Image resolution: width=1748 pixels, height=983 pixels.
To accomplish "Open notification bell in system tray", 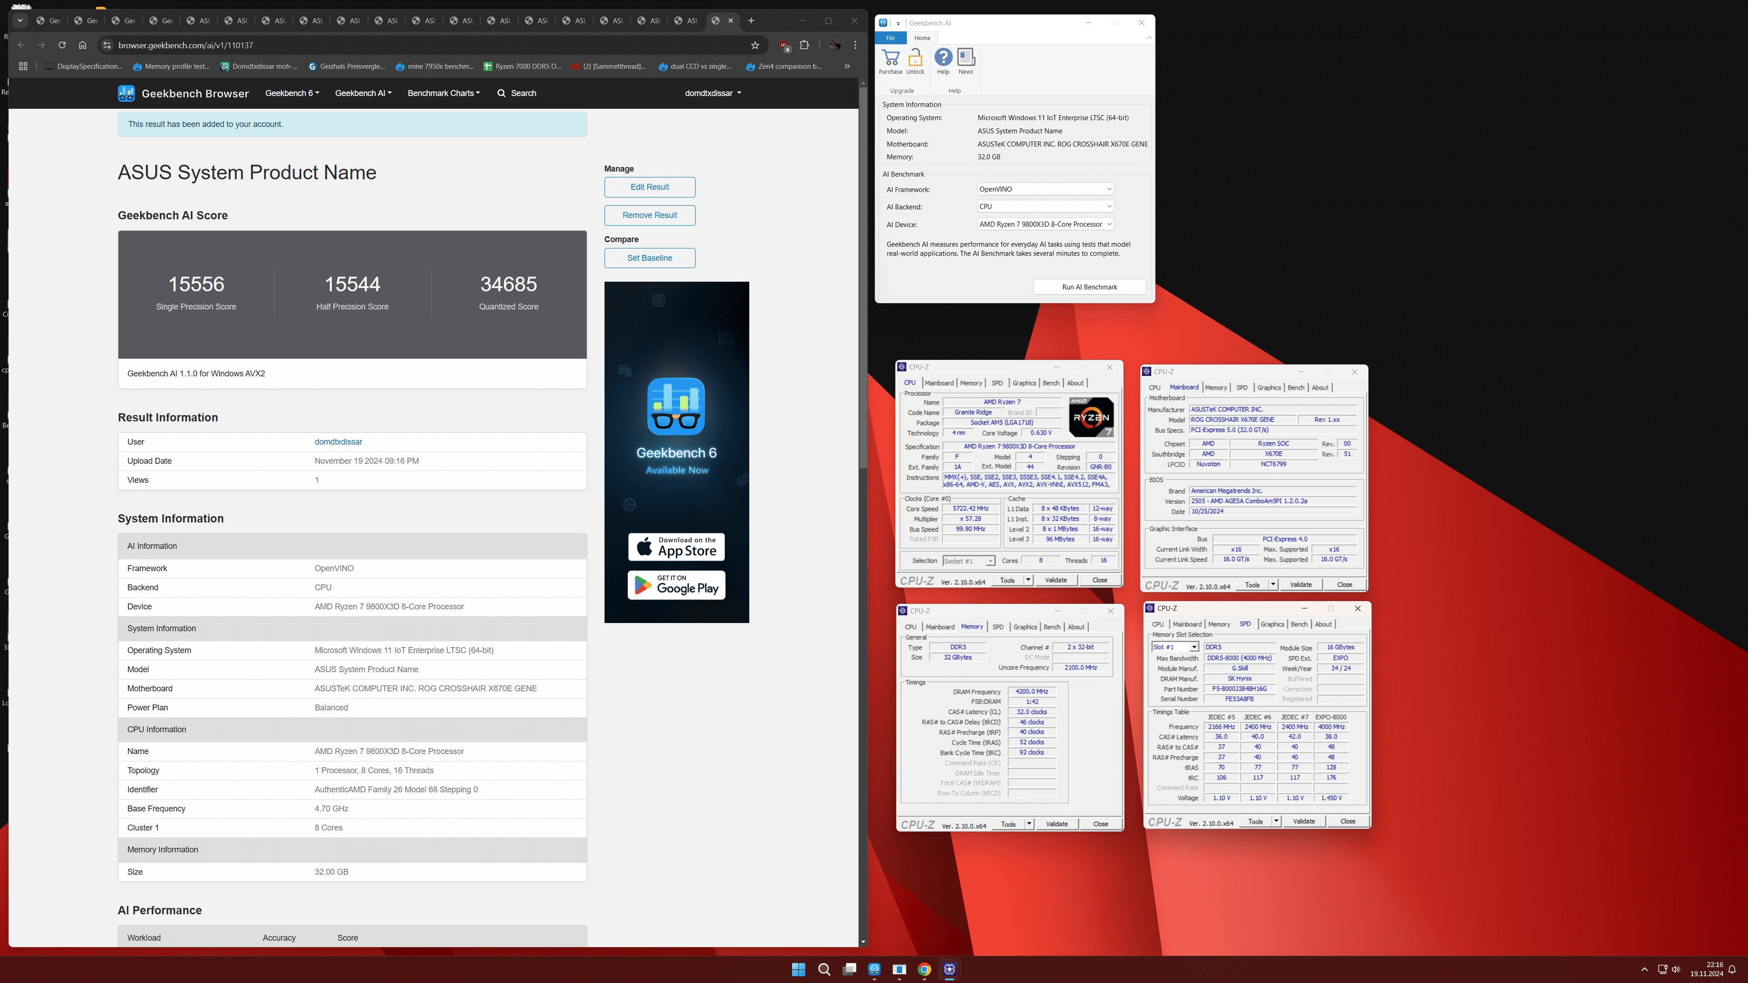I will click(1733, 969).
